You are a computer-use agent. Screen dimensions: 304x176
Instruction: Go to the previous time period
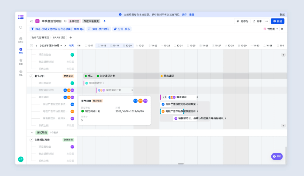tap(37, 46)
